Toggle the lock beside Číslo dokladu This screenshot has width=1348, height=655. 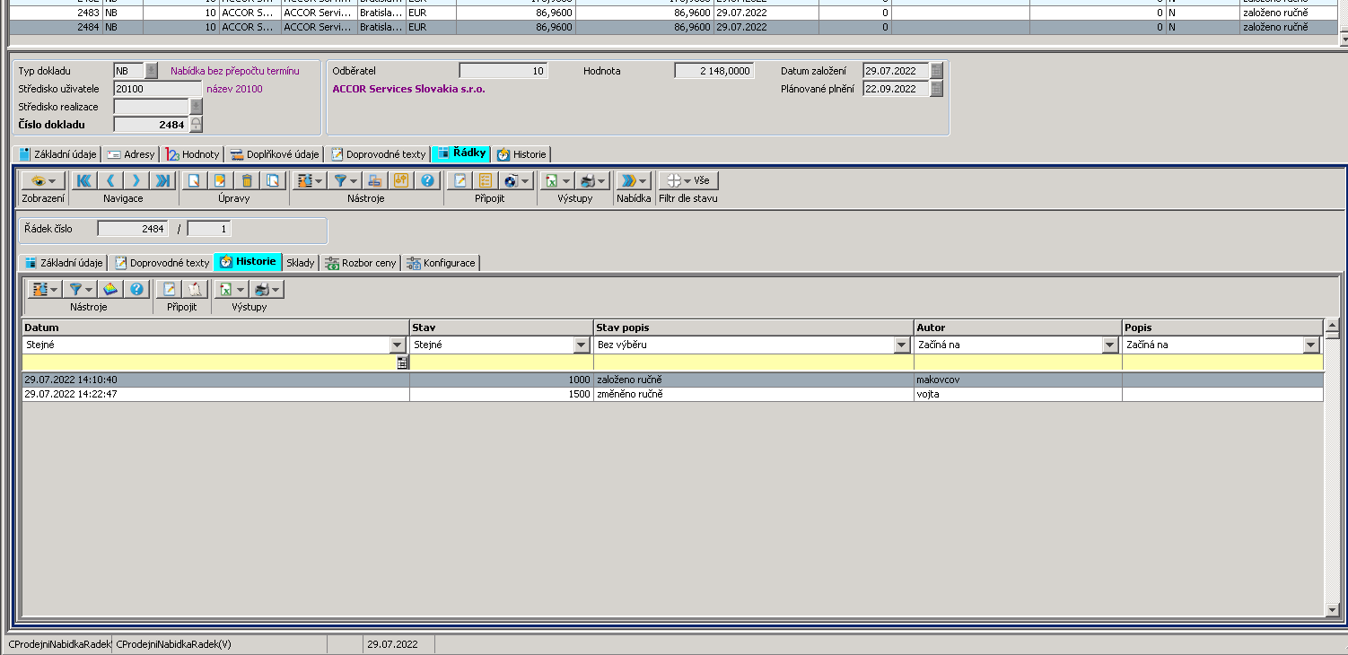click(196, 125)
